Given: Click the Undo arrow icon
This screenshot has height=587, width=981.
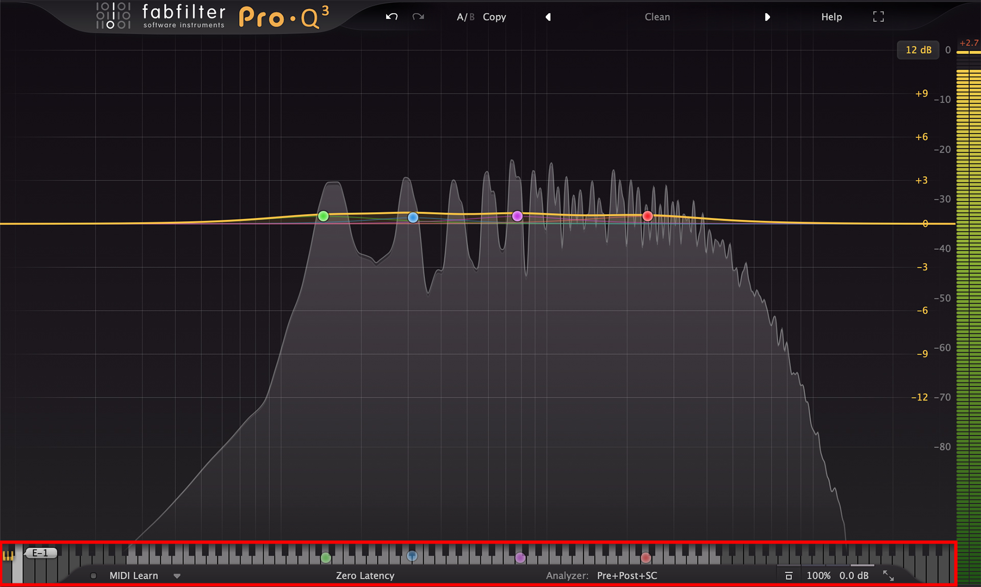Looking at the screenshot, I should [392, 17].
